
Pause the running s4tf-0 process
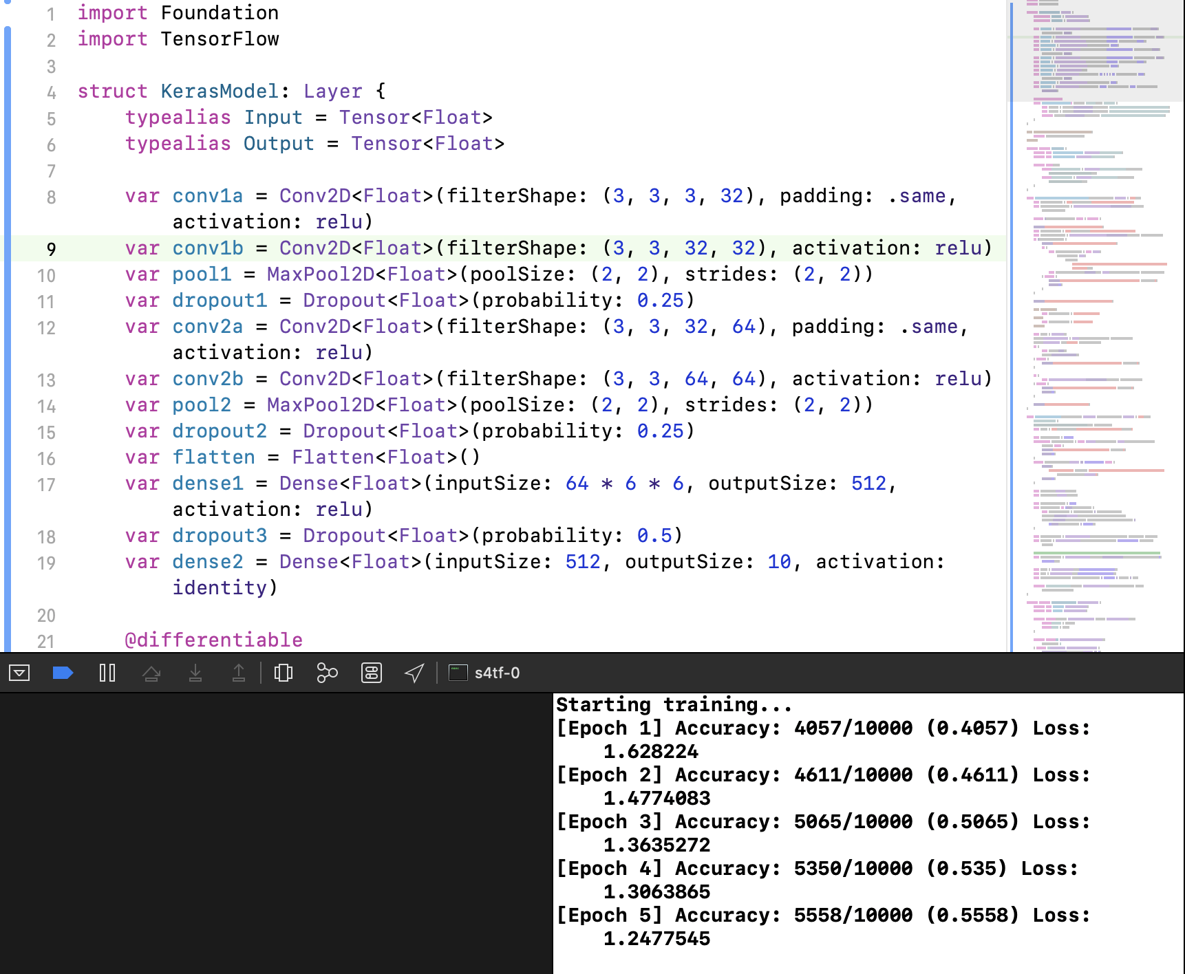[x=107, y=673]
